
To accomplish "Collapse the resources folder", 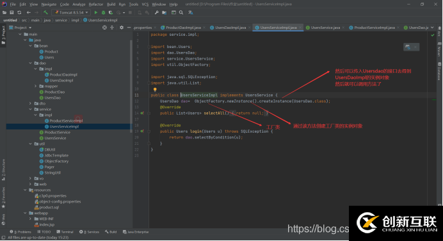I will (25, 190).
